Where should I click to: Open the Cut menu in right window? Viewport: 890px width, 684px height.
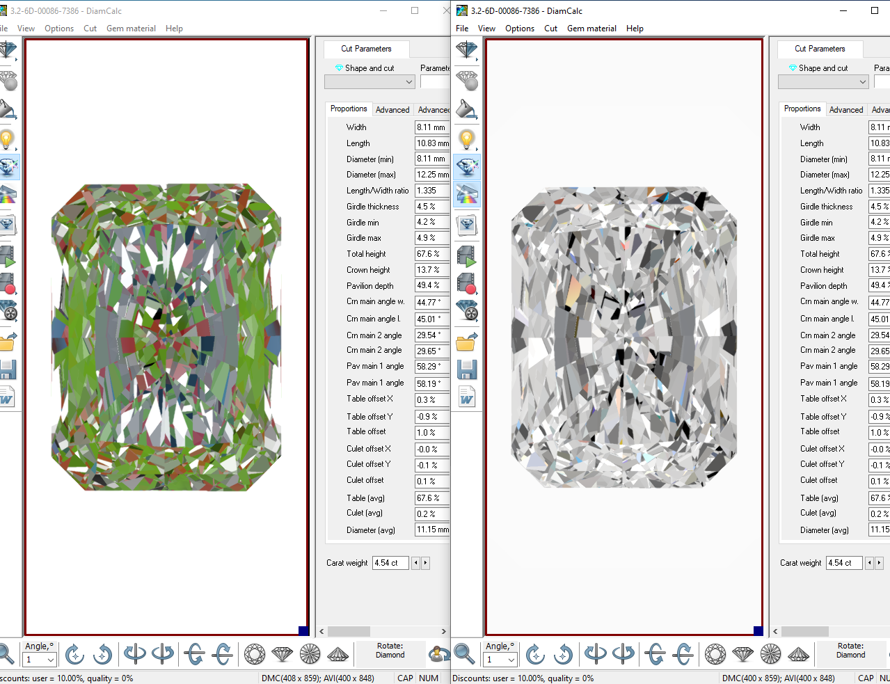pyautogui.click(x=550, y=29)
